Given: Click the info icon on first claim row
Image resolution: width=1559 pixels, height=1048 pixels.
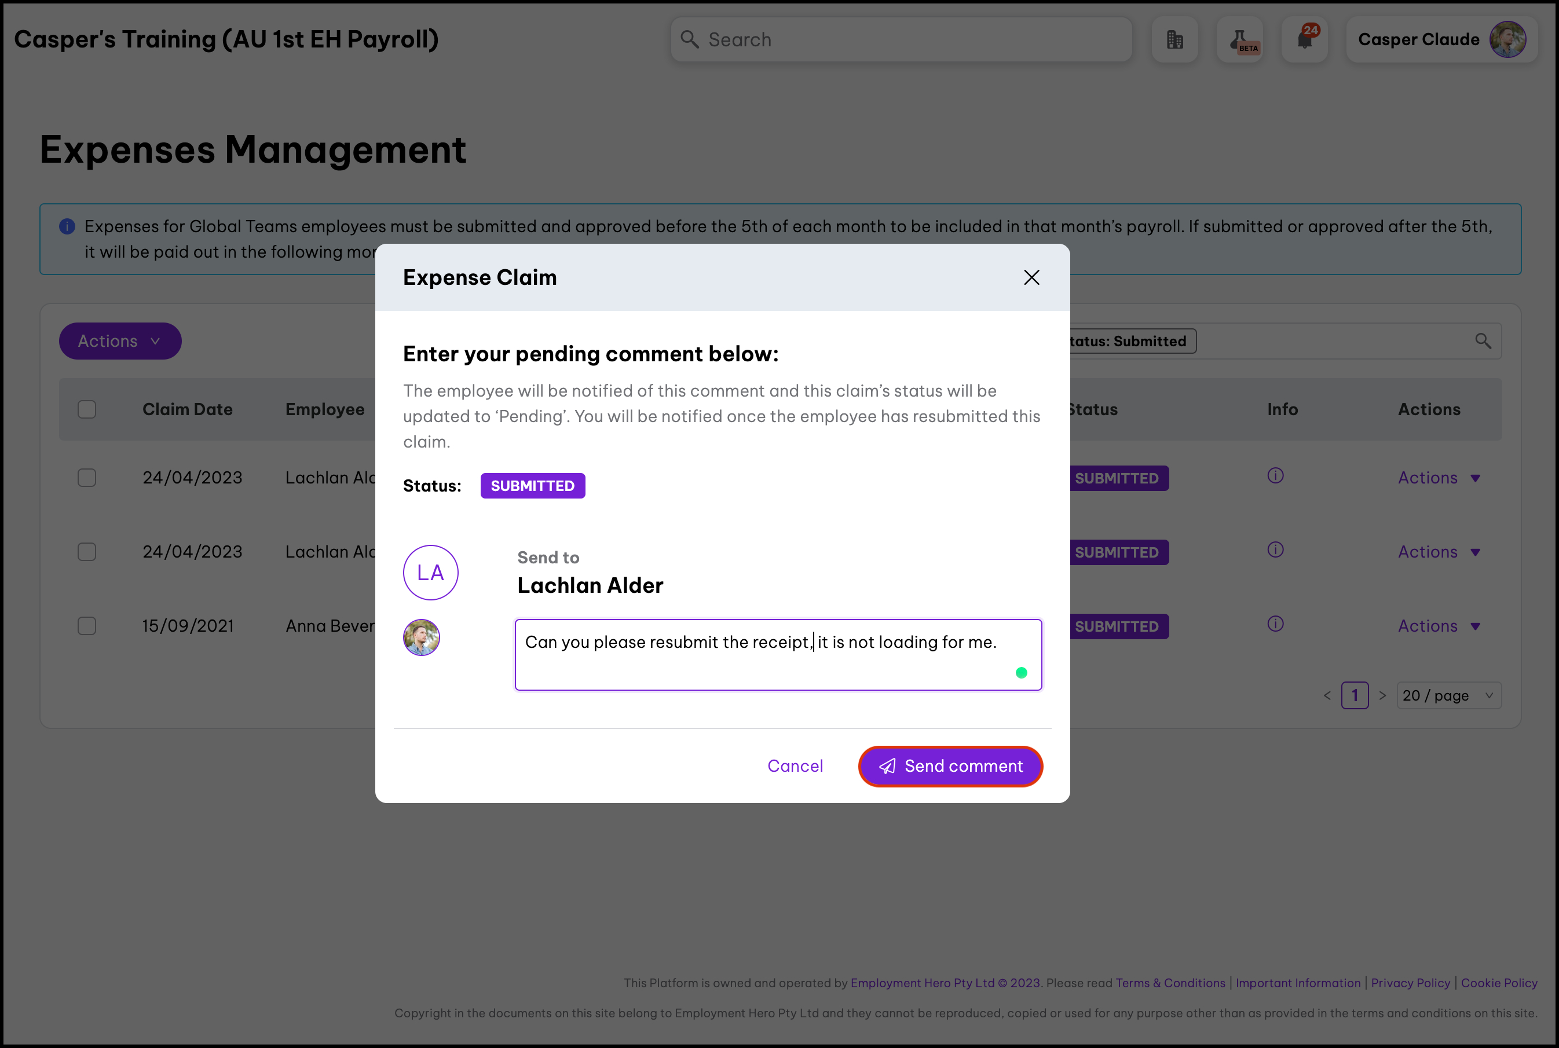Looking at the screenshot, I should pos(1275,476).
